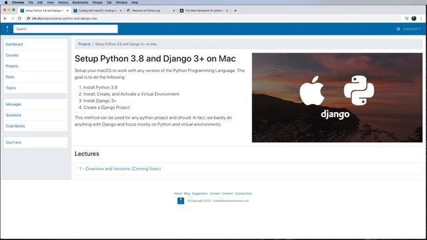This screenshot has height=240, width=427.
Task: Click the project cover image thumbnail
Action: [x=337, y=97]
